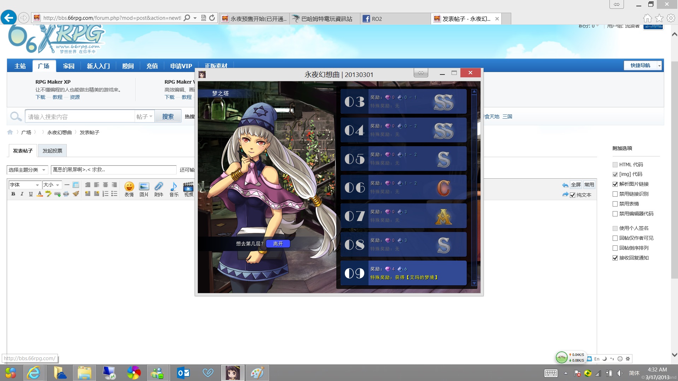
Task: Switch to the RO2 browser tab
Action: 395,19
